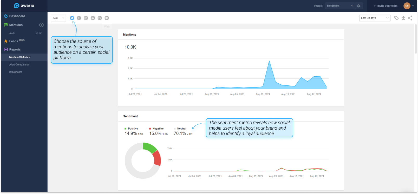The width and height of the screenshot is (418, 194).
Task: Click the 14.9% positive value
Action: click(130, 133)
